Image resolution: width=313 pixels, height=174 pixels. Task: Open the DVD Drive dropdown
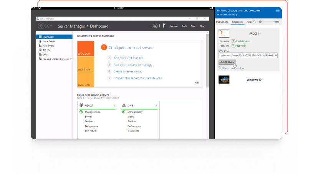[248, 56]
